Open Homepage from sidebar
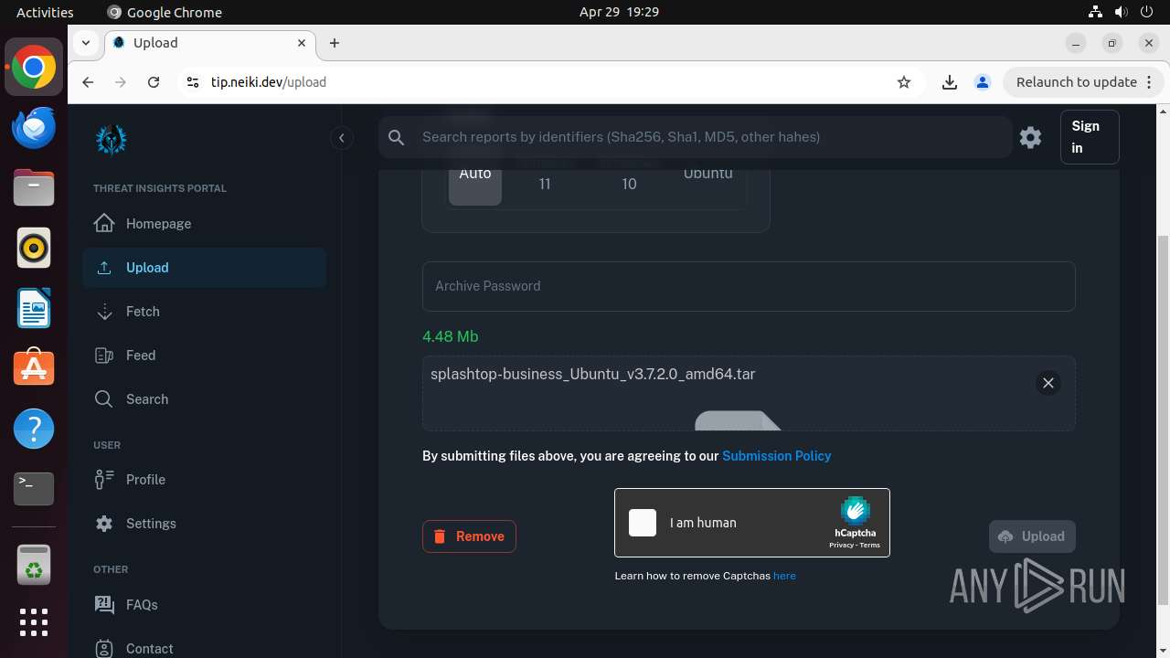This screenshot has height=658, width=1170. 204,224
